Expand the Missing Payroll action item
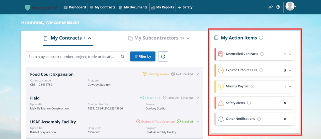The image size is (321, 139). (290, 87)
